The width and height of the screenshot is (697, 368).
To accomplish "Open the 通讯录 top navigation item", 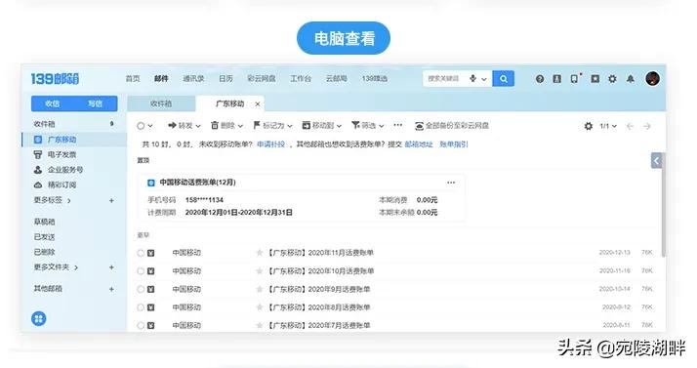I will (x=193, y=79).
